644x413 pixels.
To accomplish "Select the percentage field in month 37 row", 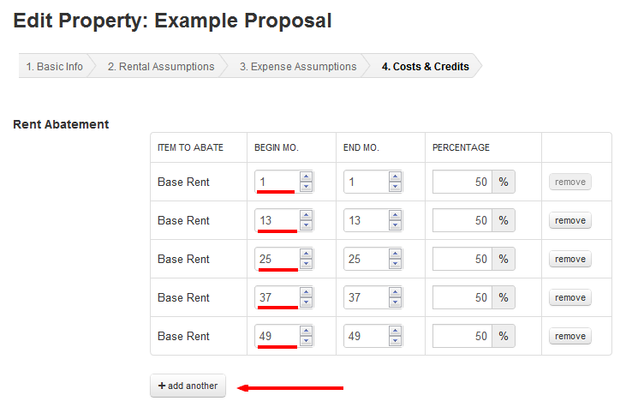I will (x=462, y=297).
